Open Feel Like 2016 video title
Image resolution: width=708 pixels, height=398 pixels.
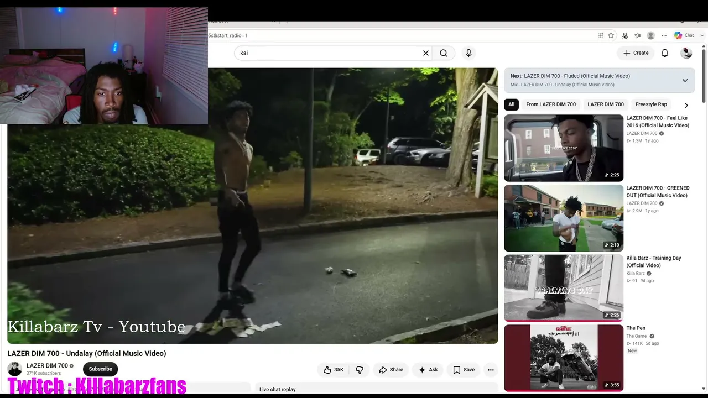point(658,122)
